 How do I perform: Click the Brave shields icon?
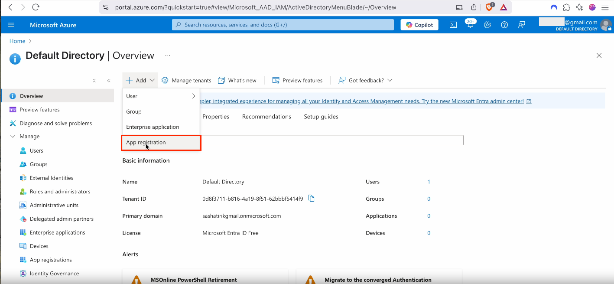click(x=489, y=7)
